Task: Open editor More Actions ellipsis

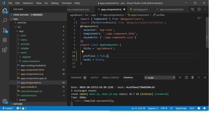Action: (x=205, y=9)
